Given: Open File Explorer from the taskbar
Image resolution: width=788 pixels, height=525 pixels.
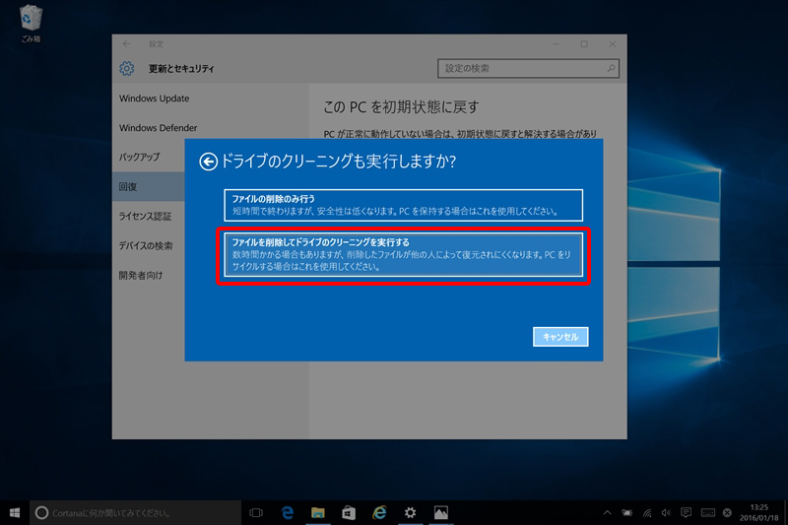Looking at the screenshot, I should click(x=317, y=513).
